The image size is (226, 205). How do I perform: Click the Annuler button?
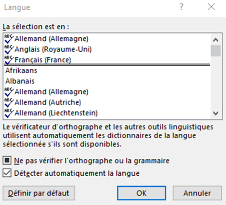point(197,193)
